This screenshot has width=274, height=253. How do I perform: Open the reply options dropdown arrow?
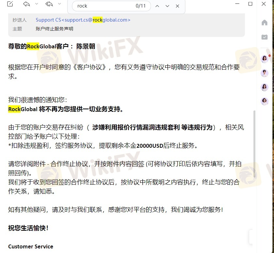point(37,4)
